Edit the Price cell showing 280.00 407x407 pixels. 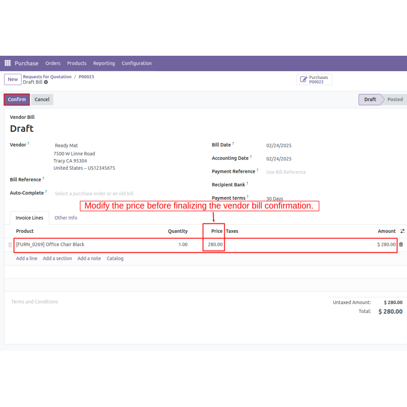click(x=215, y=245)
